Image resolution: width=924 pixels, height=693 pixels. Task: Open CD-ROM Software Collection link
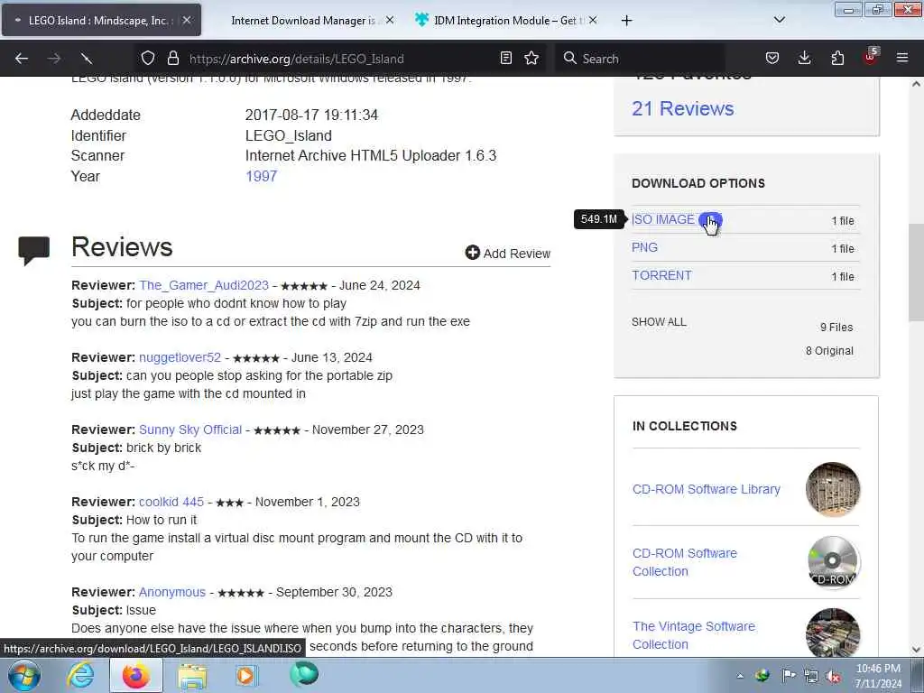tap(685, 562)
